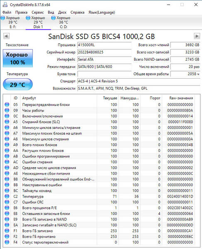Click status orb of Ошибки CRC row
Screen dimensions: 202x249
point(7,202)
